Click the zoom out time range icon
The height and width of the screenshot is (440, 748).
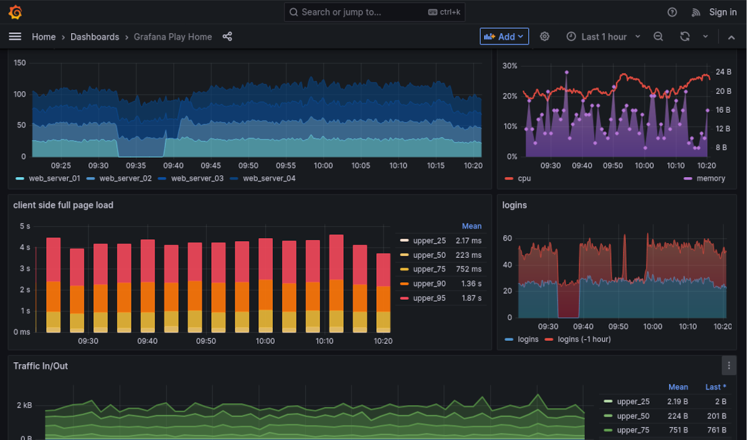pos(658,37)
